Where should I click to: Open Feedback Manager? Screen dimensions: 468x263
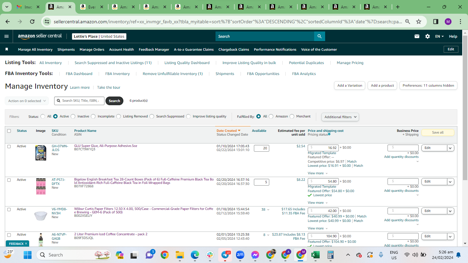(x=154, y=49)
